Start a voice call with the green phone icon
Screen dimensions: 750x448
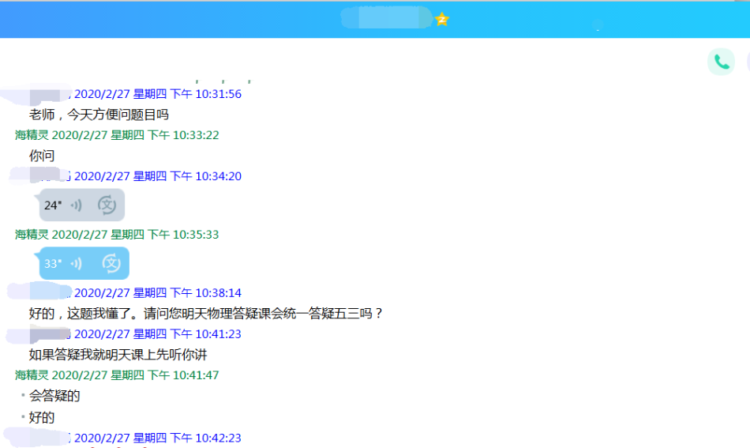pyautogui.click(x=721, y=62)
